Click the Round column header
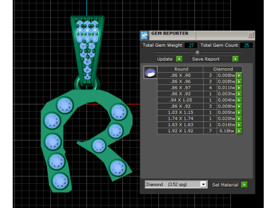The height and width of the screenshot is (208, 277). click(x=180, y=69)
